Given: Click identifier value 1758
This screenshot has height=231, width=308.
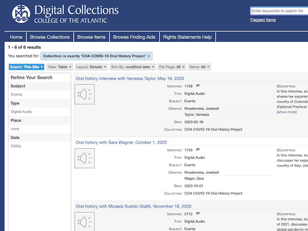Looking at the screenshot, I should click(x=188, y=86).
